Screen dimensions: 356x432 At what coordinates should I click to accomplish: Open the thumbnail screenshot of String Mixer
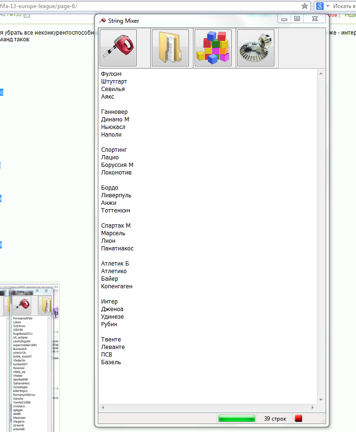click(x=29, y=358)
